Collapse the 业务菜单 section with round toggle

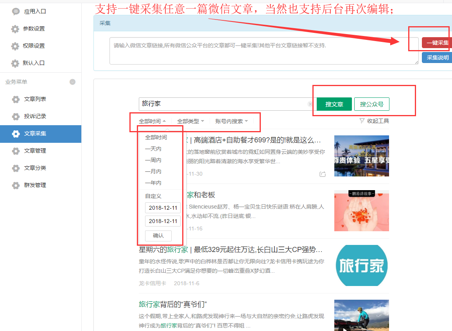tap(72, 82)
